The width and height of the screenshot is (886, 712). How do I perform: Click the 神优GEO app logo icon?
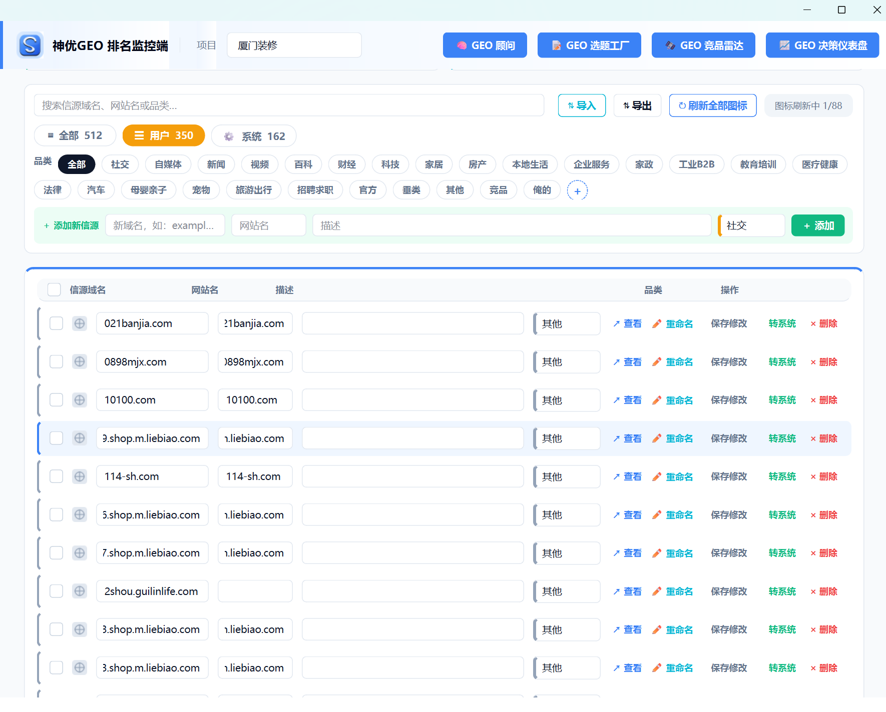coord(30,45)
